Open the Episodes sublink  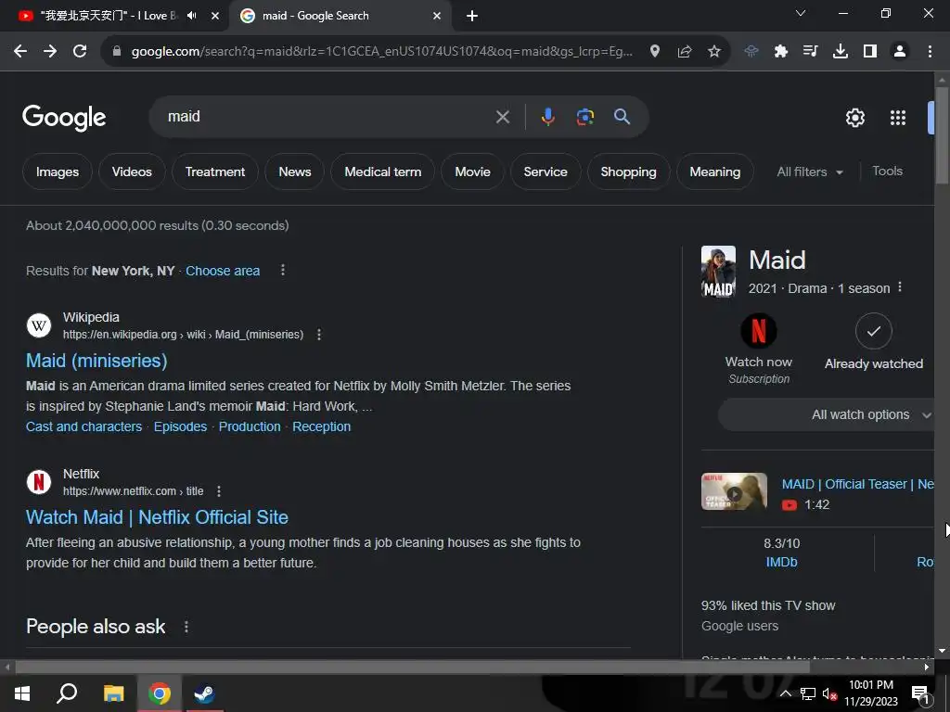[180, 426]
